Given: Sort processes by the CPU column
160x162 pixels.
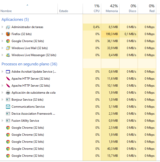Looking at the screenshot, I should tap(92, 9).
